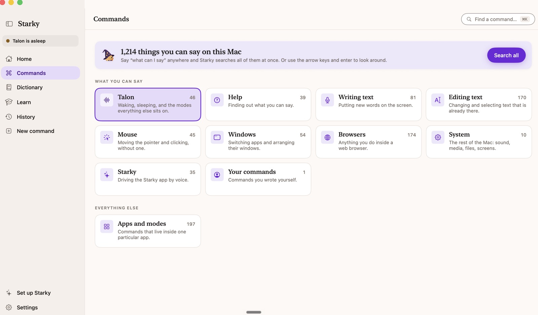538x315 pixels.
Task: Click the Talon waveform icon
Action: pos(107,100)
